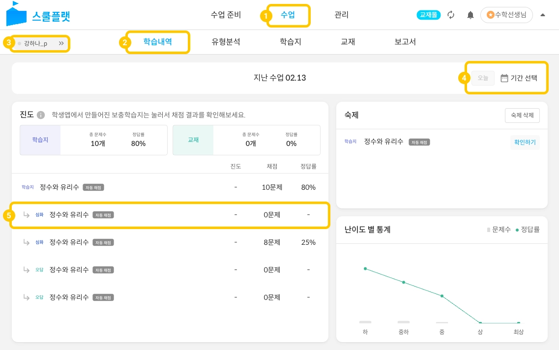Click the calendar icon for 기간 선택
The height and width of the screenshot is (350, 559).
[504, 78]
